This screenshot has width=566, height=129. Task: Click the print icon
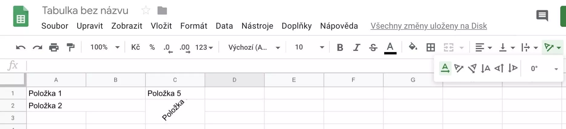pyautogui.click(x=54, y=47)
